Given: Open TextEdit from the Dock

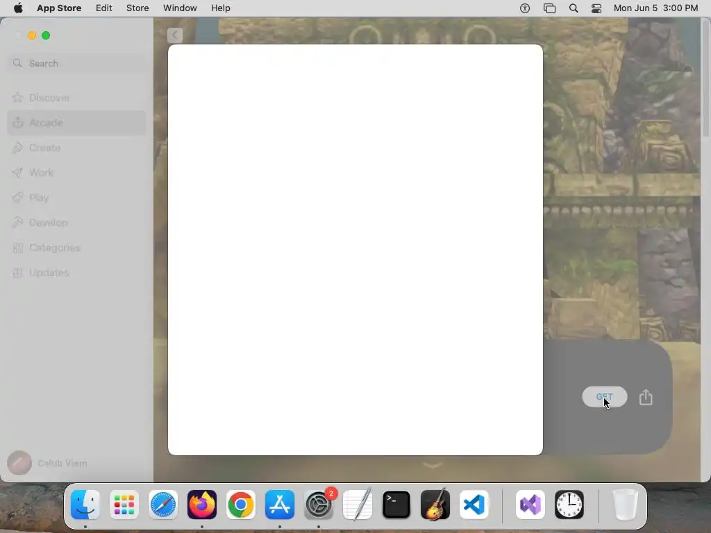Looking at the screenshot, I should [358, 505].
